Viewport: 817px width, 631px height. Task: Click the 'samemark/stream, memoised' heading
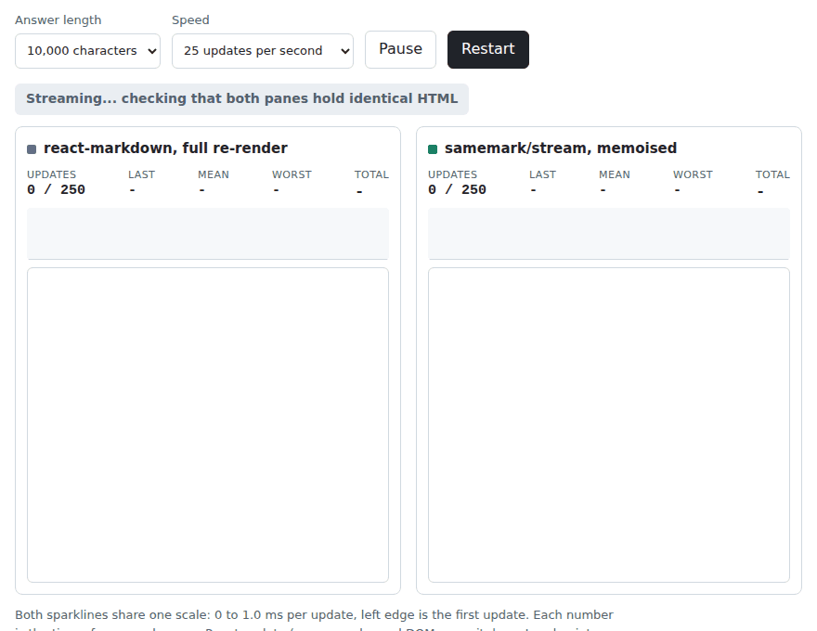click(561, 148)
